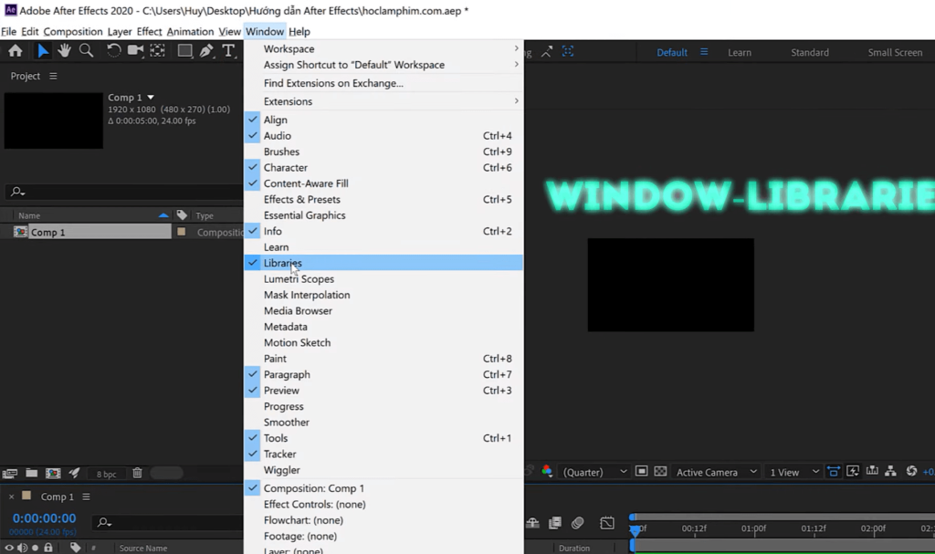Image resolution: width=935 pixels, height=554 pixels.
Task: Disable the Character panel checkmark
Action: pyautogui.click(x=253, y=167)
